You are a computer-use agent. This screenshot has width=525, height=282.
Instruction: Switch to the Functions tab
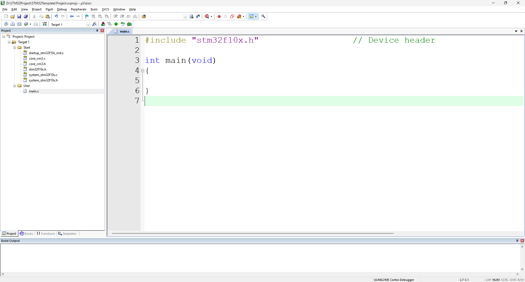coord(46,234)
